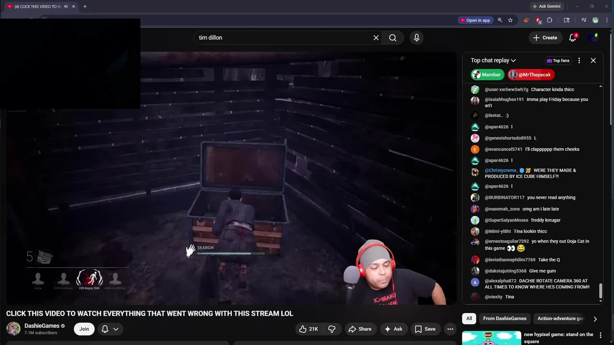Open Chrome media controls icon
614x345 pixels.
click(584, 20)
